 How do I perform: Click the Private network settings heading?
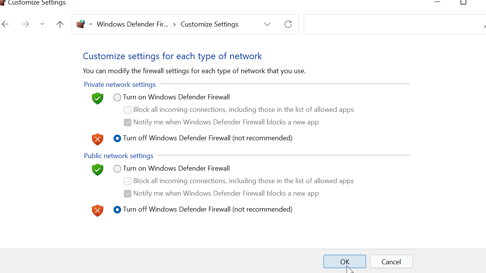[120, 84]
